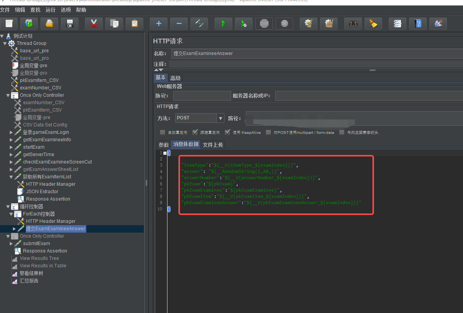Switch to the 参数 tab
Image resolution: width=463 pixels, height=313 pixels.
point(164,145)
